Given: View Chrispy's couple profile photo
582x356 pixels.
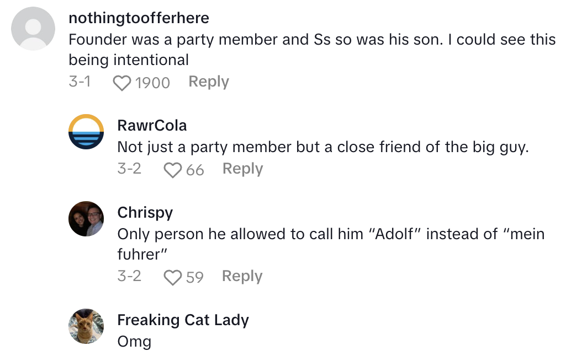Looking at the screenshot, I should pos(86,218).
